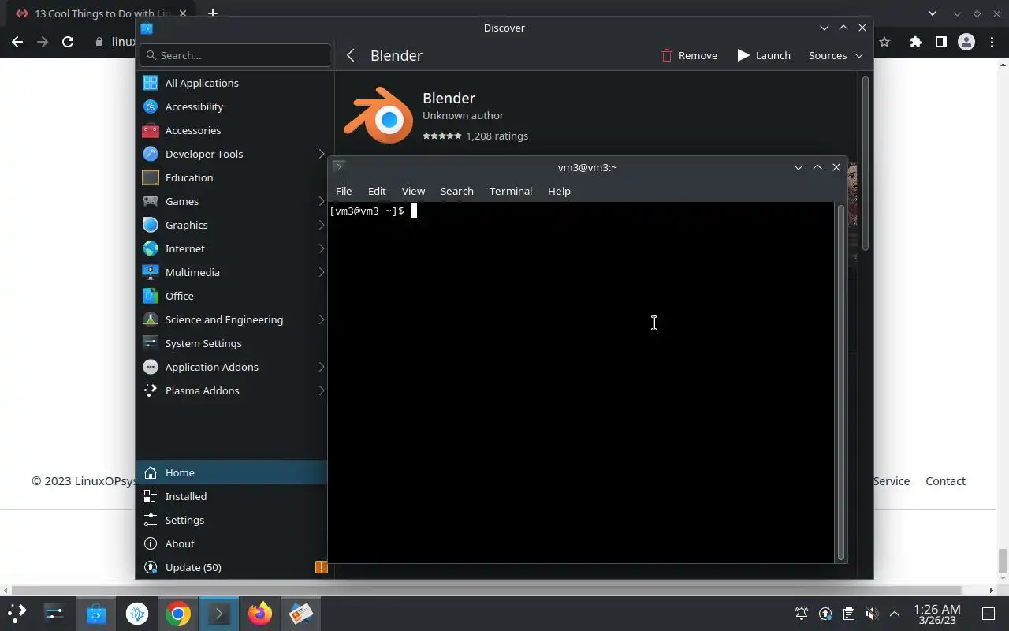
Task: Click the Chrome profile avatar icon
Action: (966, 42)
